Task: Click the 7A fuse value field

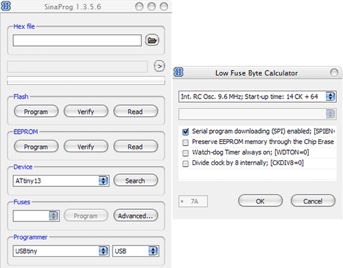Action: (x=193, y=202)
